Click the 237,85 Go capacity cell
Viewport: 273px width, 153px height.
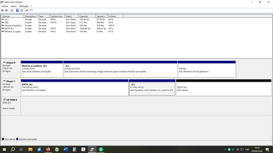(84, 19)
